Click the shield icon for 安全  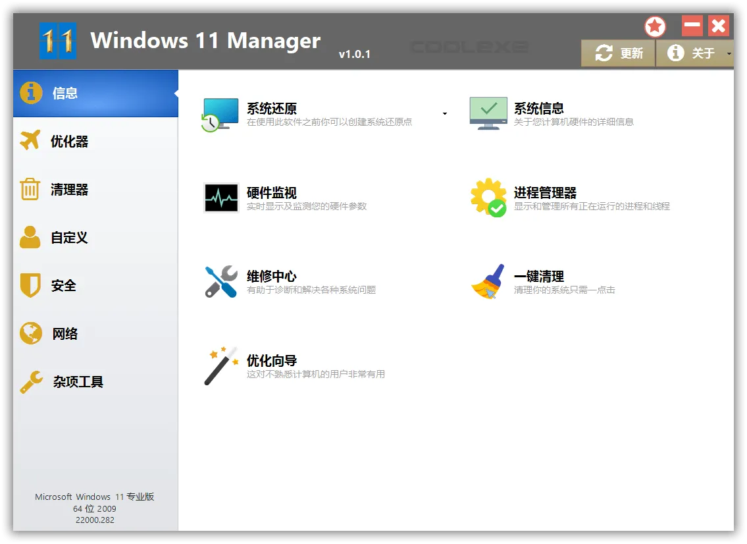[30, 285]
